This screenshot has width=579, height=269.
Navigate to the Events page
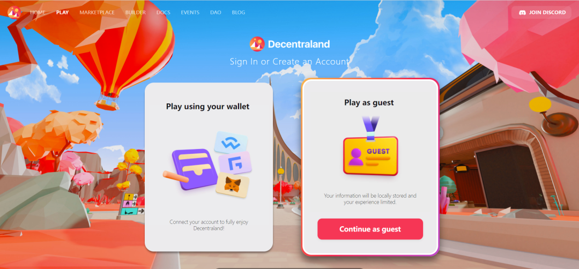tap(190, 12)
